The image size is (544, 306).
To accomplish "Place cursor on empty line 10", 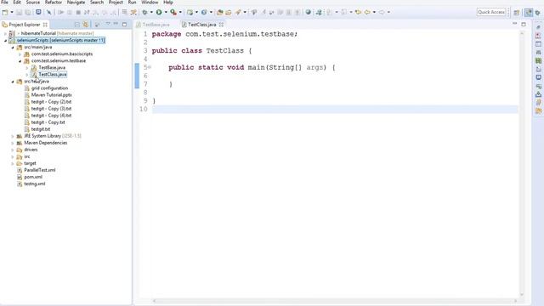I will tap(335, 109).
